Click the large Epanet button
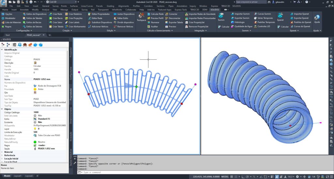Viewport: 334px width, 179px height. point(280,17)
